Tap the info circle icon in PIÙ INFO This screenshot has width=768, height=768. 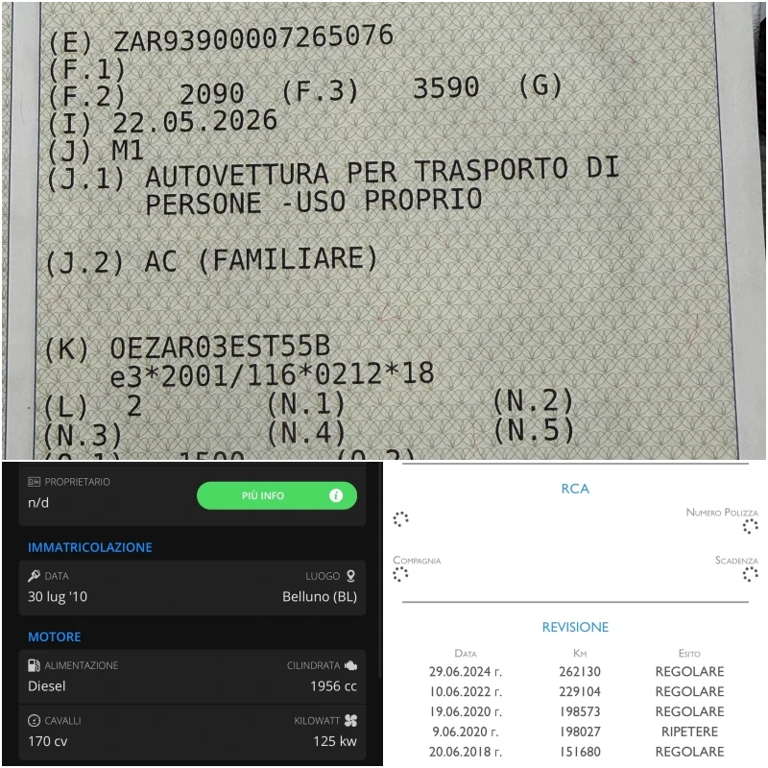[336, 495]
